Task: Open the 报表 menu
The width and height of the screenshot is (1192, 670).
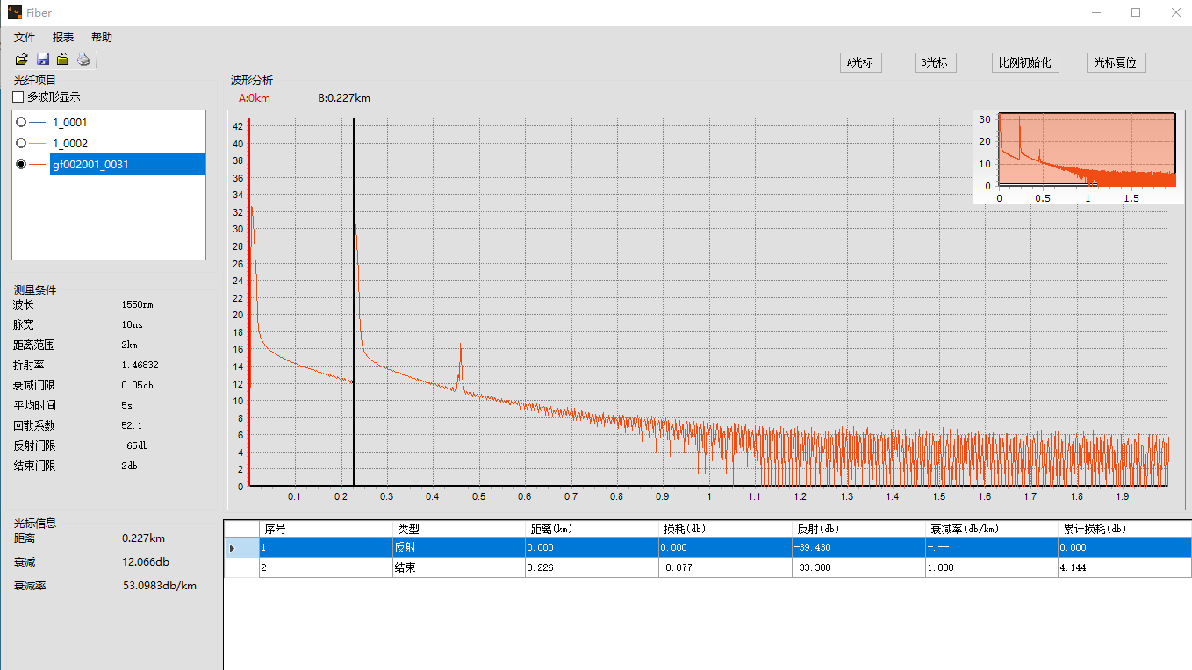Action: coord(63,38)
